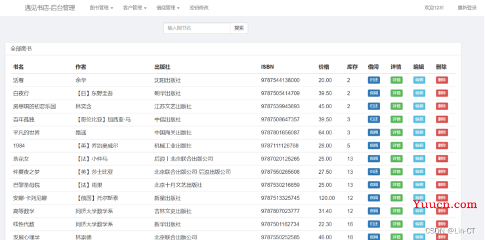
Task: Open 详情 for 平凡的世界
Action: 396,132
